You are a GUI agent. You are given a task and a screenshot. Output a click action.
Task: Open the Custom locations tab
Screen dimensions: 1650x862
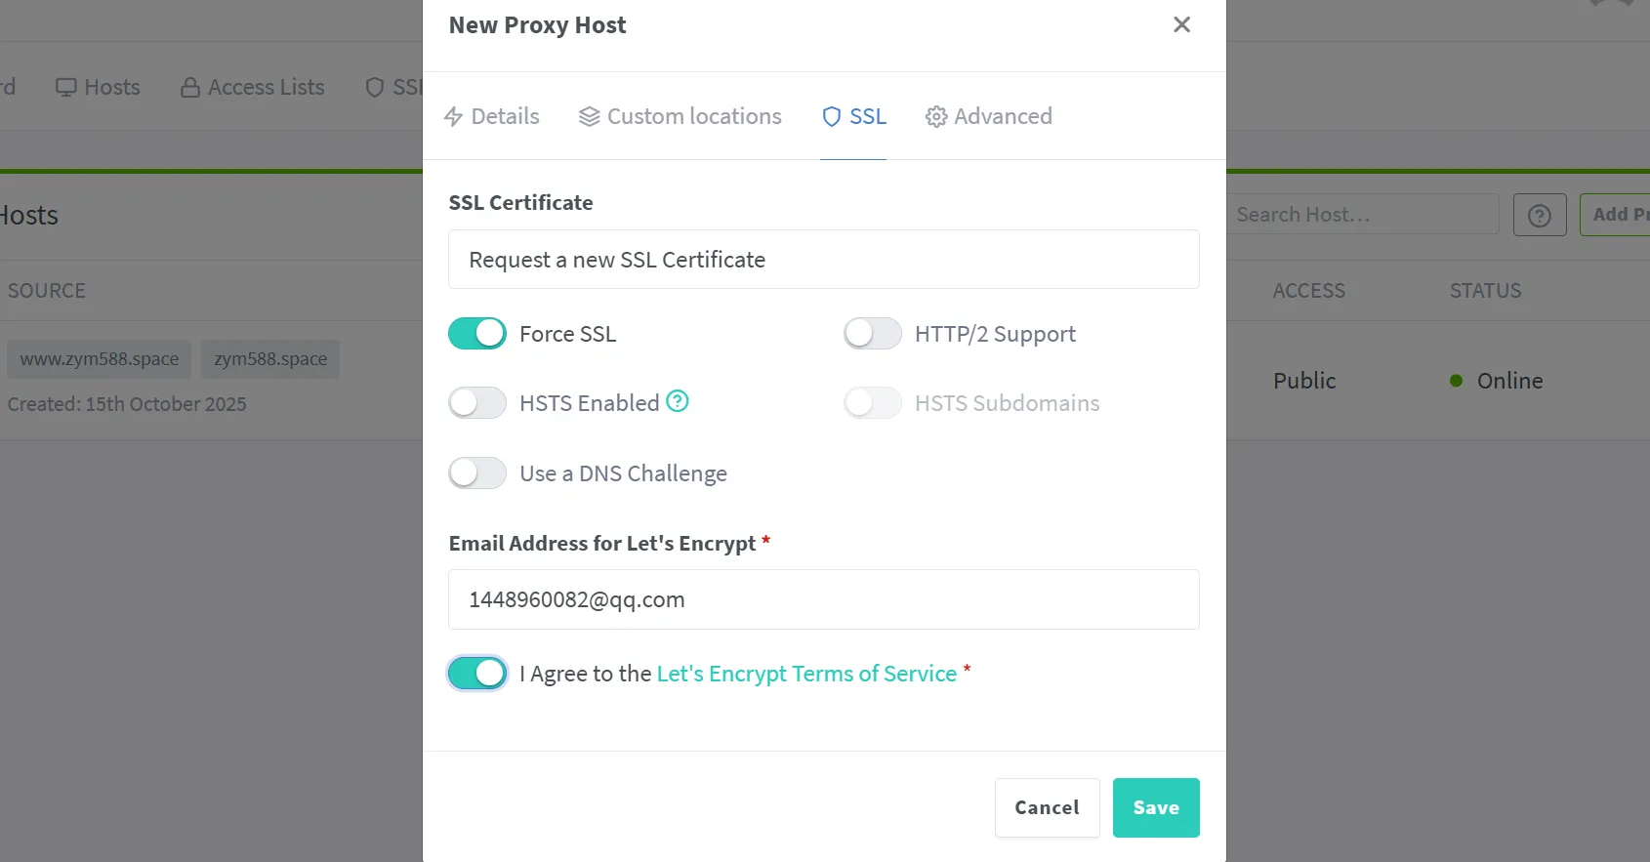point(693,117)
